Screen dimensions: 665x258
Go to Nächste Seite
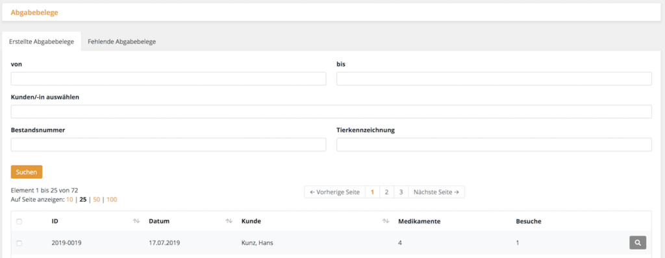pos(436,192)
